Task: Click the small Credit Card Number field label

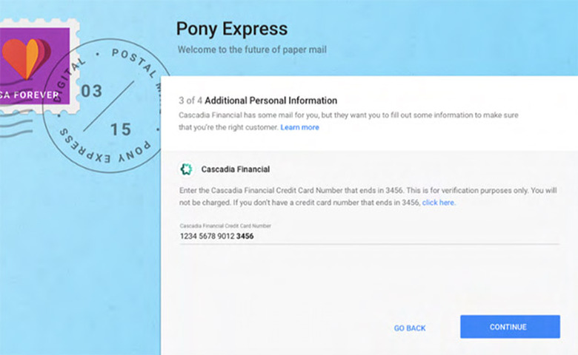Action: pyautogui.click(x=225, y=225)
